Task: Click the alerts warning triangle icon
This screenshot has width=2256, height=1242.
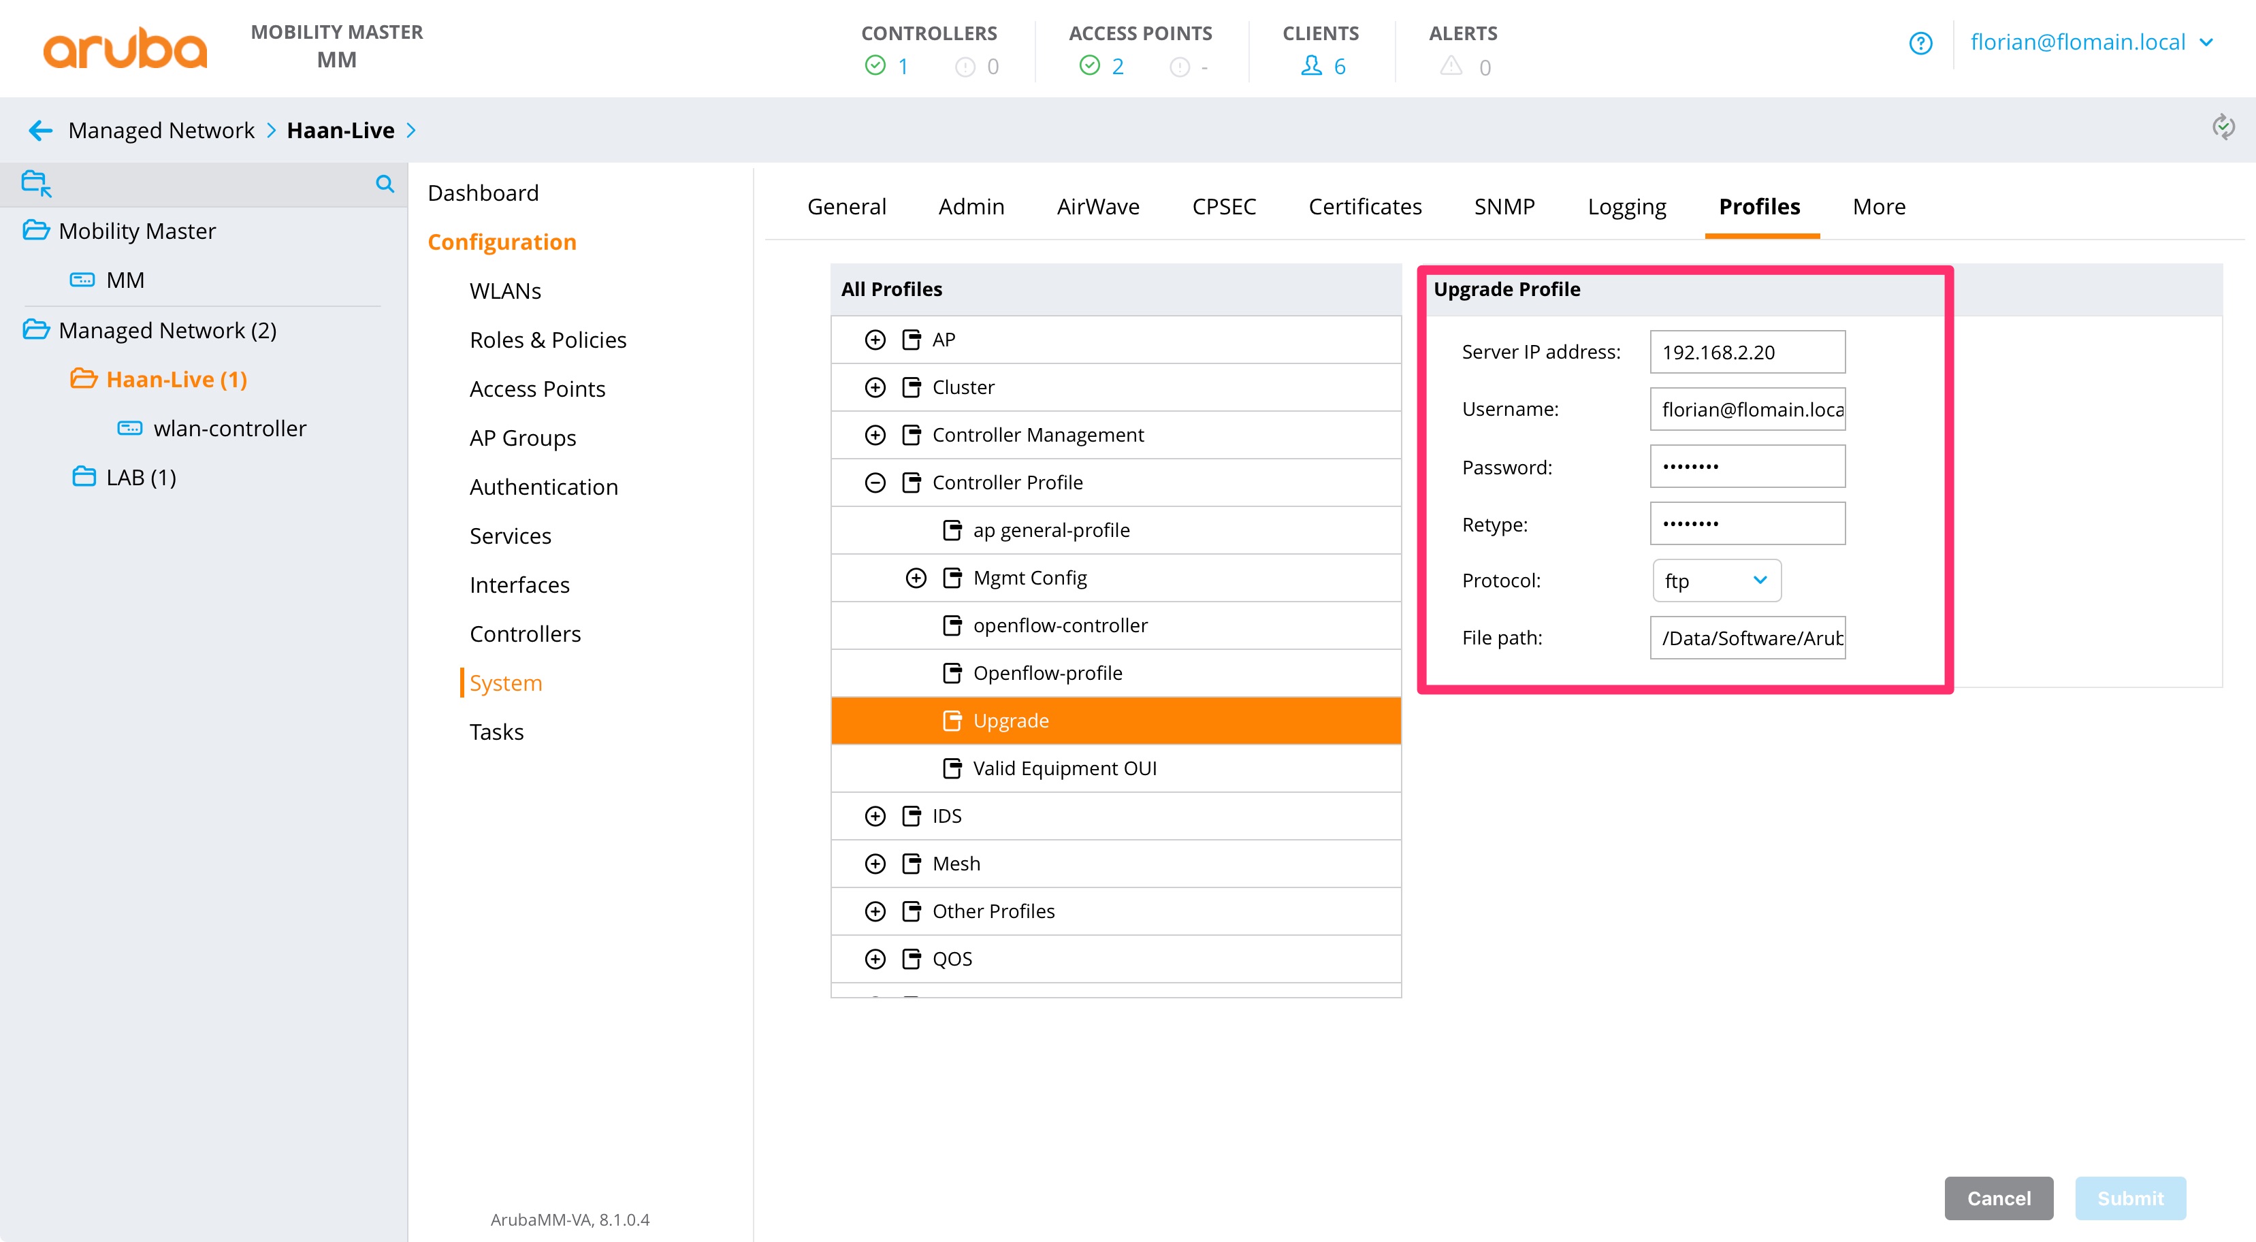Action: point(1451,65)
